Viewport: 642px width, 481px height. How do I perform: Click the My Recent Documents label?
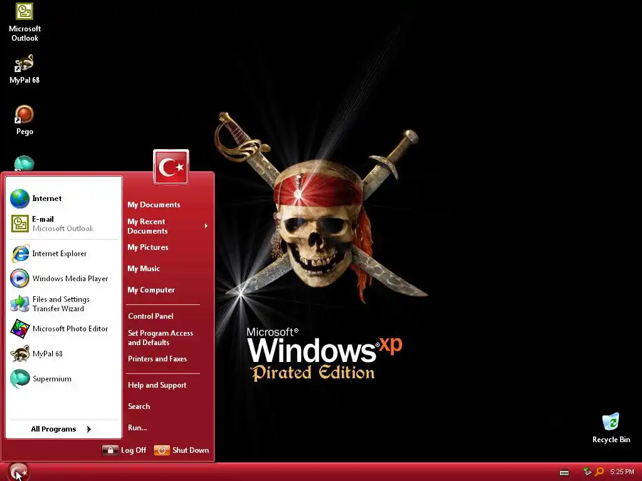pos(147,226)
